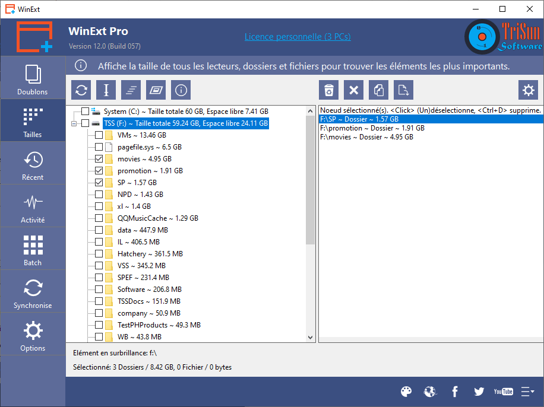Select the VSS ~ 345.2 MB row
The width and height of the screenshot is (544, 407).
tap(141, 266)
